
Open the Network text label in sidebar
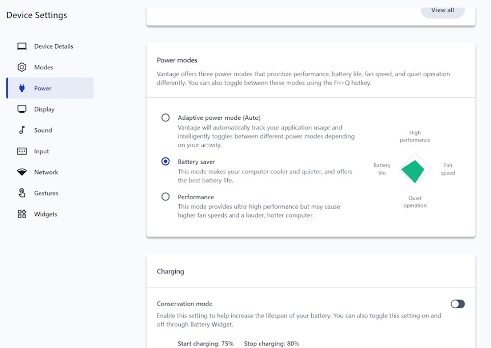[46, 172]
